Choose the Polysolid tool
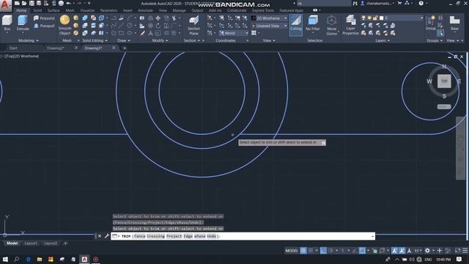The height and width of the screenshot is (264, 469). coord(44,18)
